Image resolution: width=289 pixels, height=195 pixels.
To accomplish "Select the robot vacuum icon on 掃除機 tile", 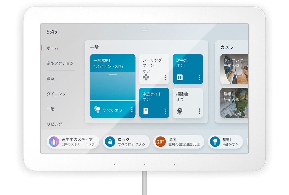I will [x=180, y=111].
